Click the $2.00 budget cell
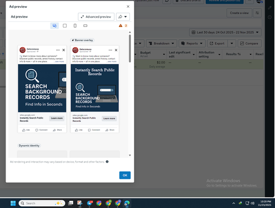Viewport: 275px width, 208px height. 161,63
